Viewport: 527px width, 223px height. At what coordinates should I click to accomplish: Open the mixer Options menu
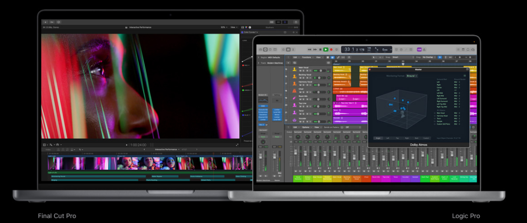pyautogui.click(x=306, y=127)
